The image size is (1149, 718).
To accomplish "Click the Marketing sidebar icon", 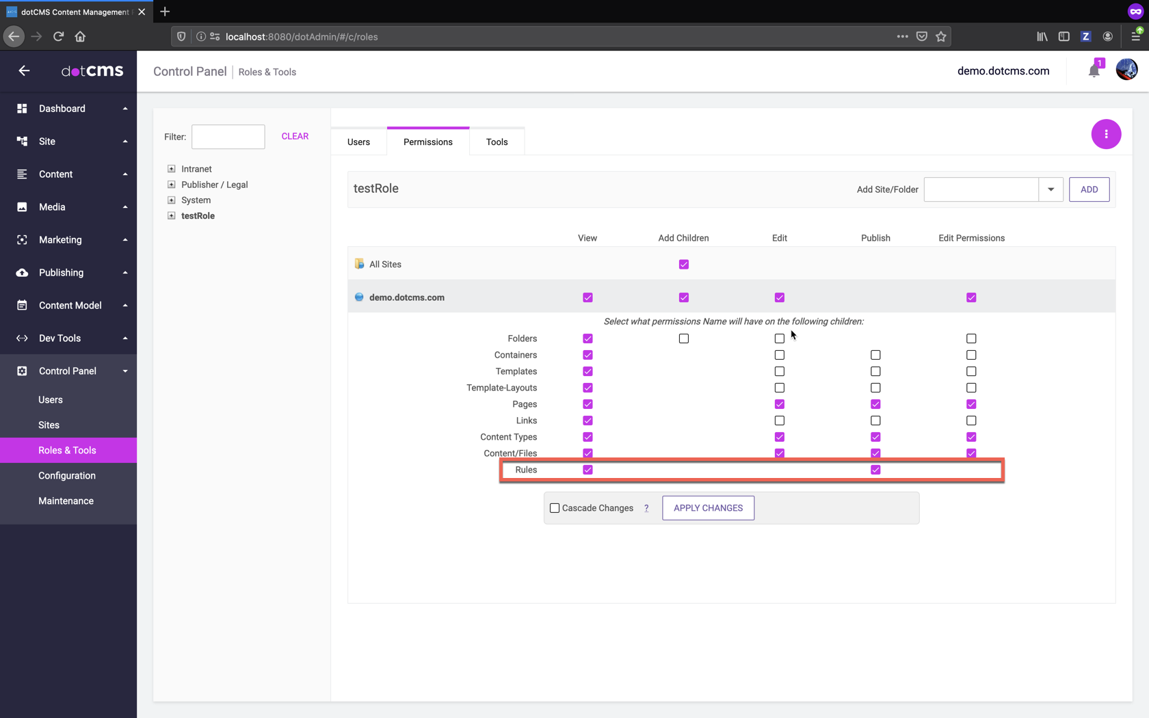I will (21, 239).
